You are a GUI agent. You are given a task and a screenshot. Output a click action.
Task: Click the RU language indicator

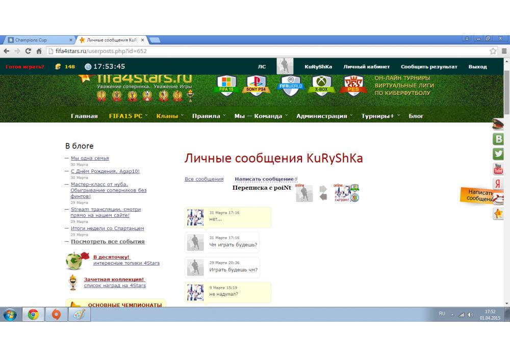[x=442, y=314]
